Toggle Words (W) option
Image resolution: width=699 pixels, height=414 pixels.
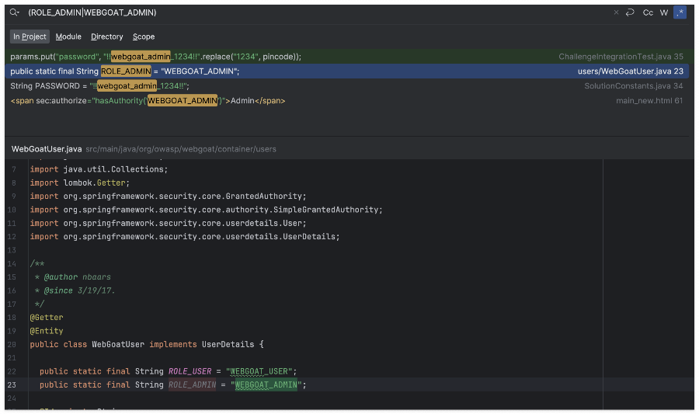coord(664,12)
